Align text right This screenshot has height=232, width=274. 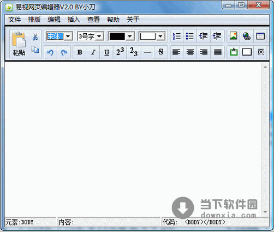point(204,52)
